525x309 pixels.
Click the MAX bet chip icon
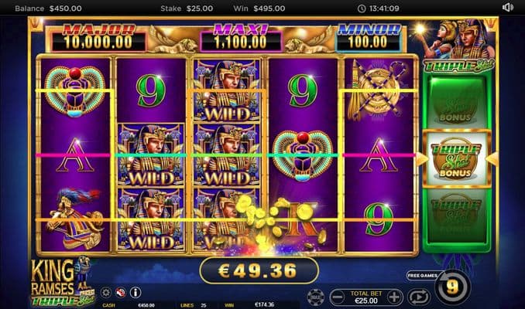(x=315, y=297)
